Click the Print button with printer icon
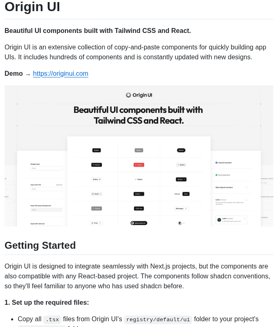The width and height of the screenshot is (277, 327). (96, 223)
